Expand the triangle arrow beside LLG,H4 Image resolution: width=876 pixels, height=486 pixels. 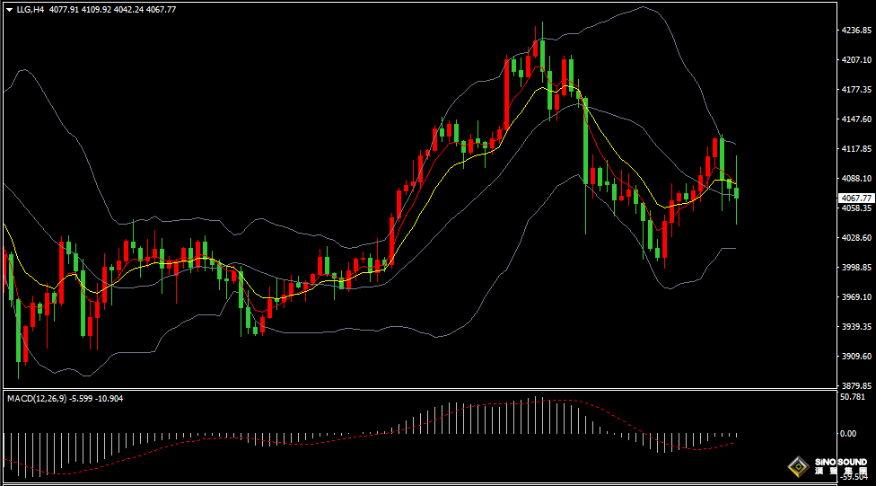click(x=9, y=10)
